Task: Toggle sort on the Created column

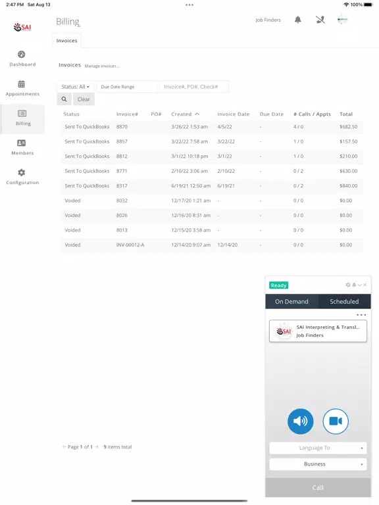Action: point(186,114)
